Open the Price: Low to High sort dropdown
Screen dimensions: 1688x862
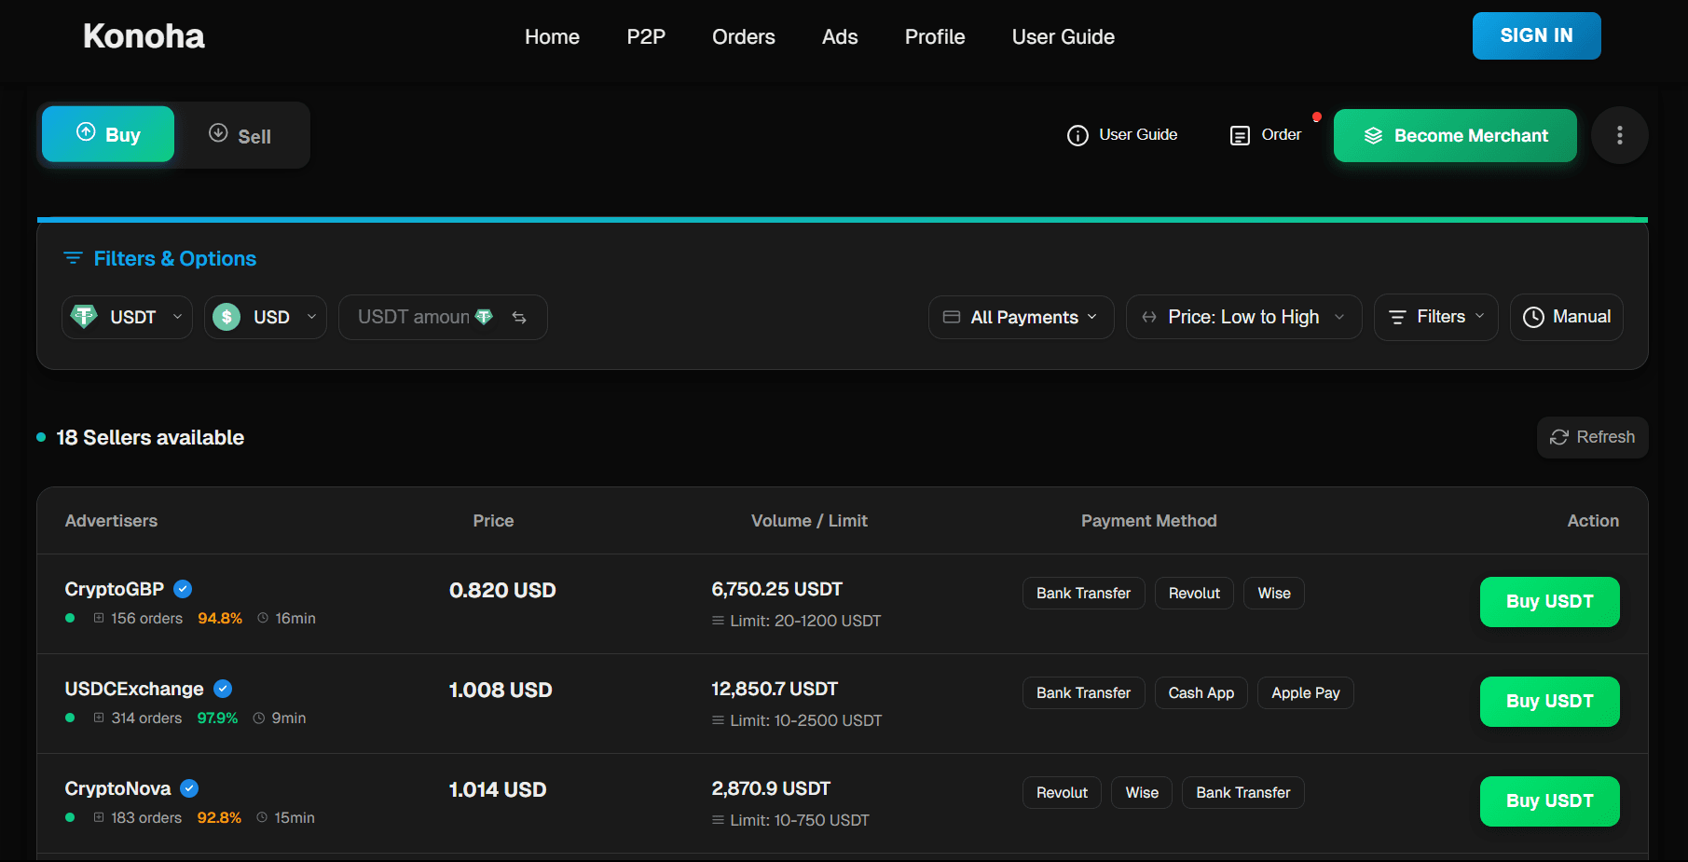click(x=1243, y=317)
